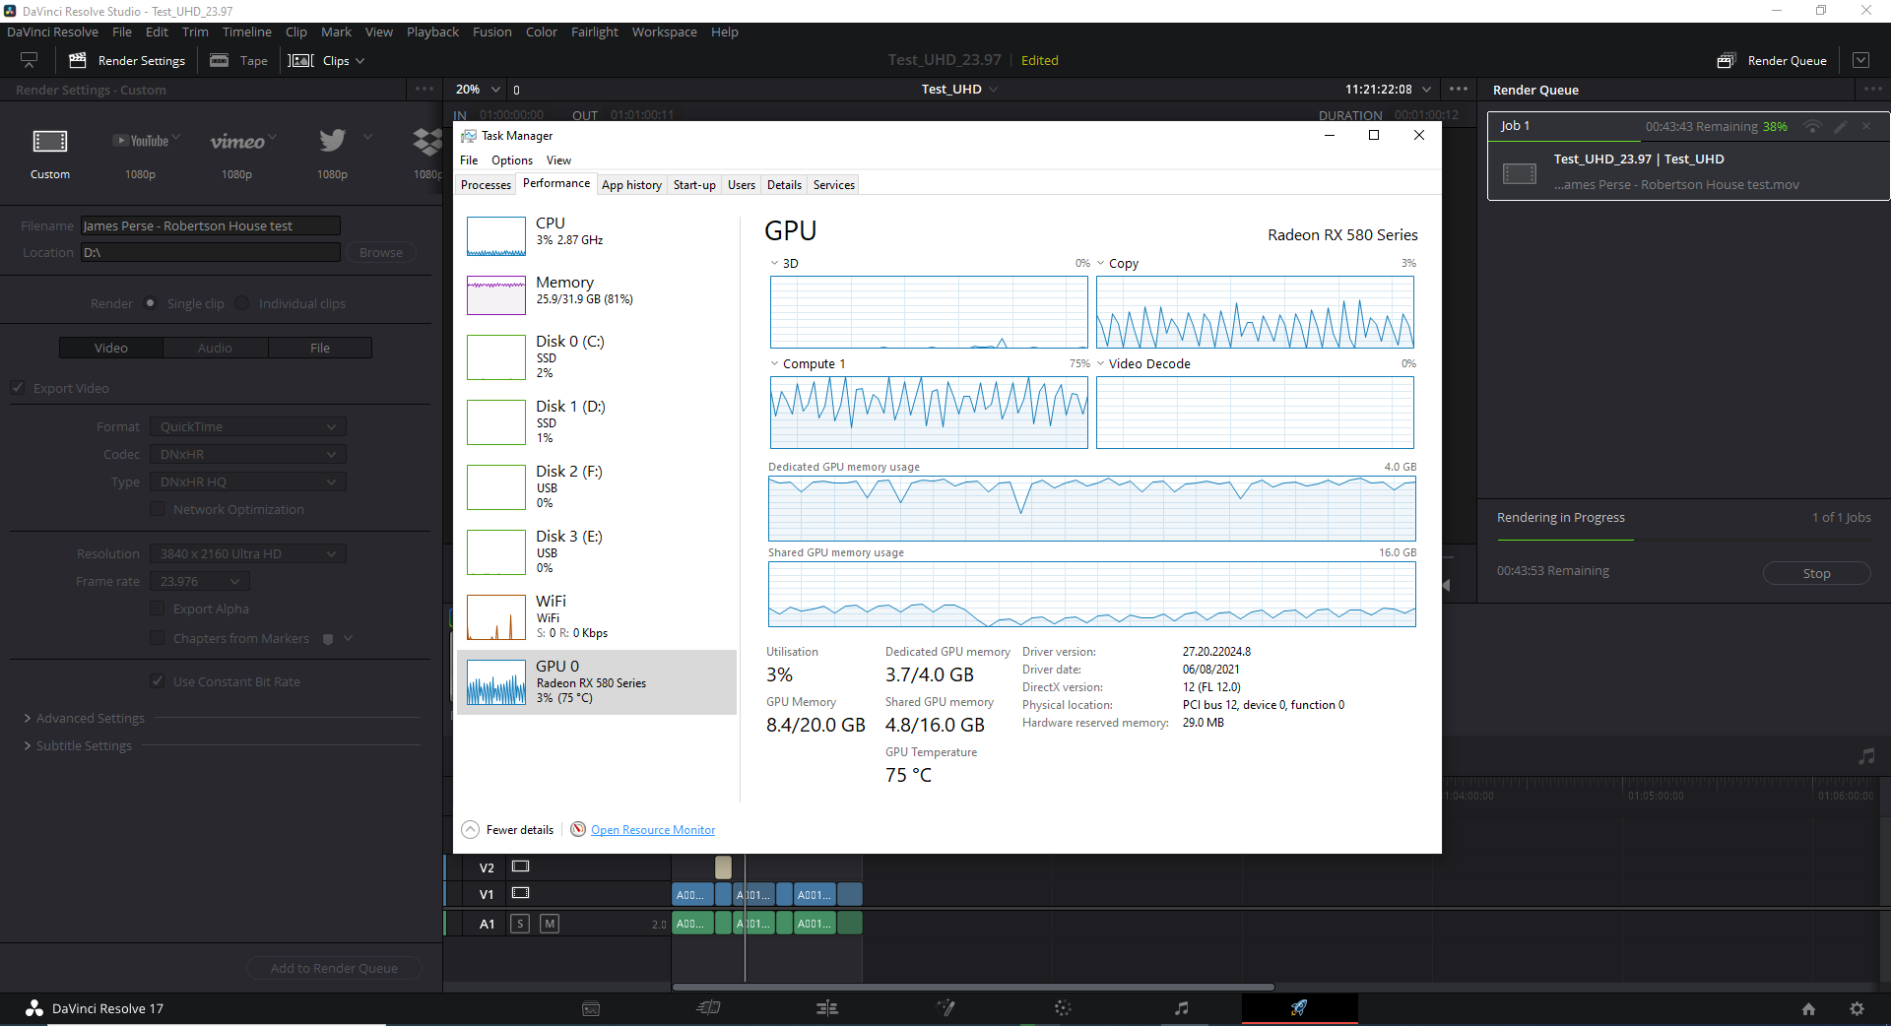Edit Job 1 with the pencil icon

pyautogui.click(x=1840, y=127)
